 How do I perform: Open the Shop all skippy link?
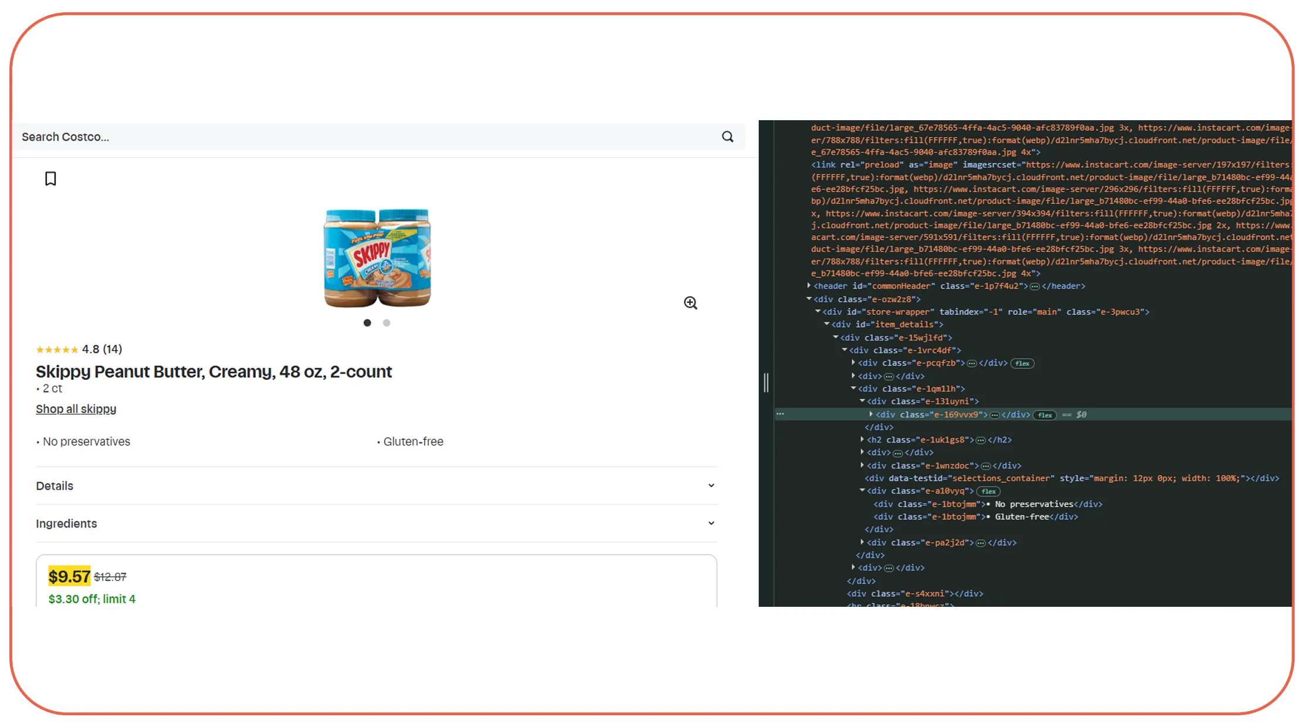[x=76, y=409]
